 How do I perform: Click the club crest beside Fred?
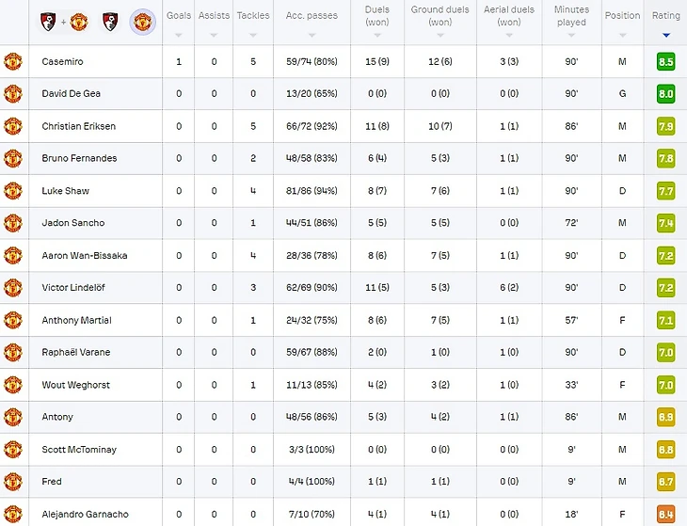click(12, 482)
